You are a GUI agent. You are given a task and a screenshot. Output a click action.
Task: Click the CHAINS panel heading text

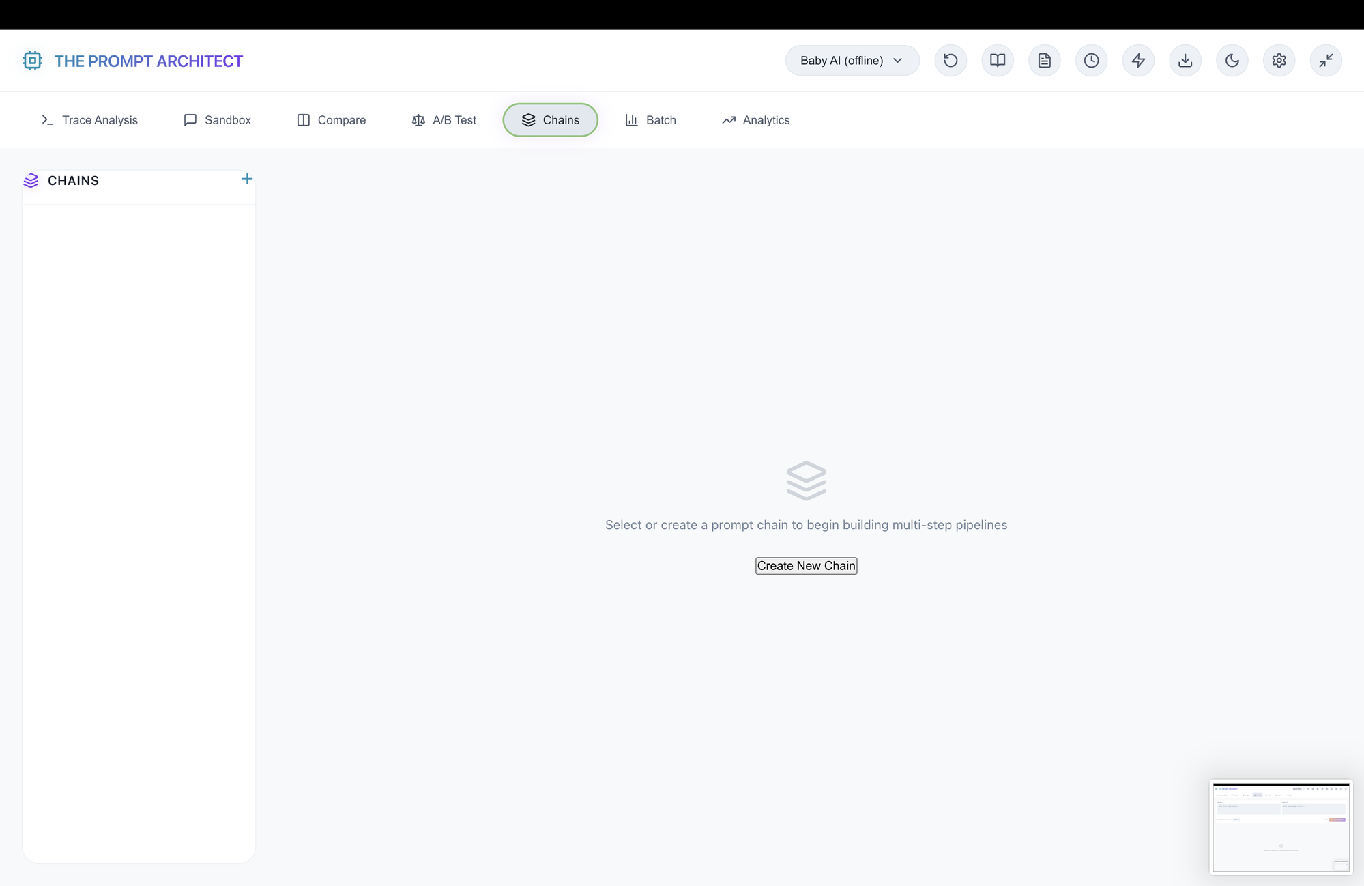tap(74, 181)
